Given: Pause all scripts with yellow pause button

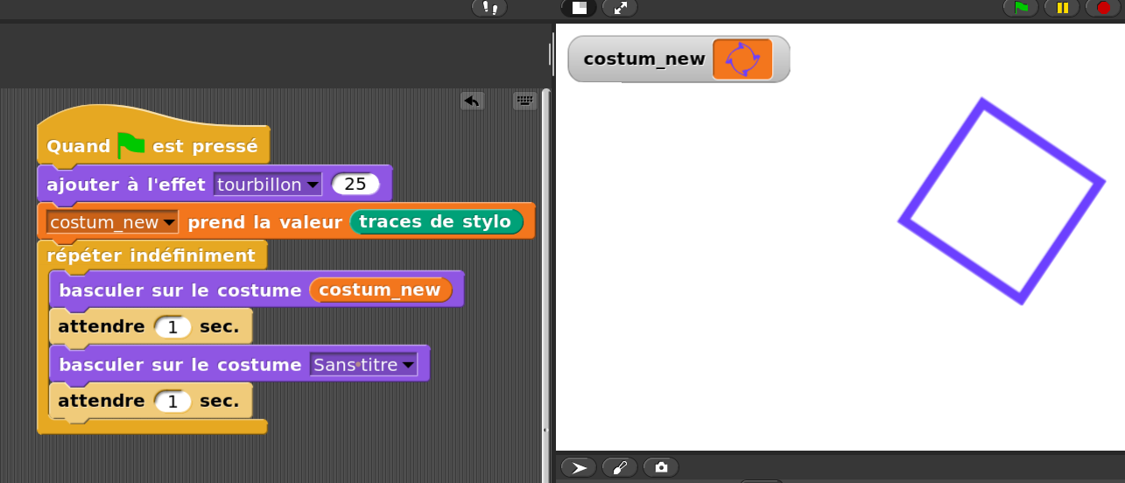Looking at the screenshot, I should (x=1062, y=8).
